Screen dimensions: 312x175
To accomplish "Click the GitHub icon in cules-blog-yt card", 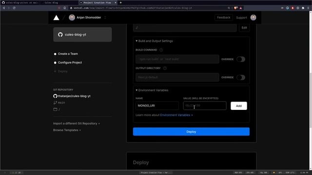I will point(60,35).
